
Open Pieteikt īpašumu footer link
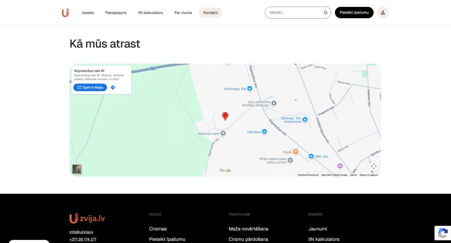(167, 239)
